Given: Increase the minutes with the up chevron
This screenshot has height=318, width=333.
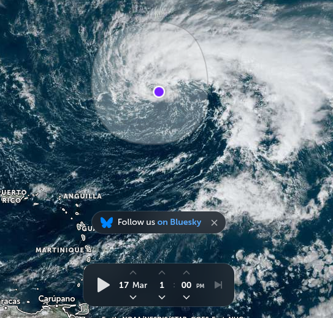Looking at the screenshot, I should 186,273.
